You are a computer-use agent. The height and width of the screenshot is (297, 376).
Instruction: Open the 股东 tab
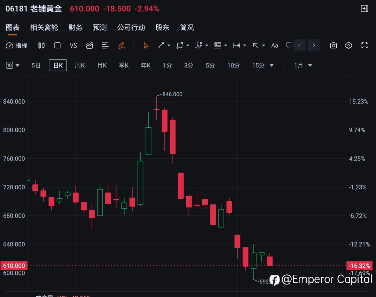pyautogui.click(x=162, y=27)
